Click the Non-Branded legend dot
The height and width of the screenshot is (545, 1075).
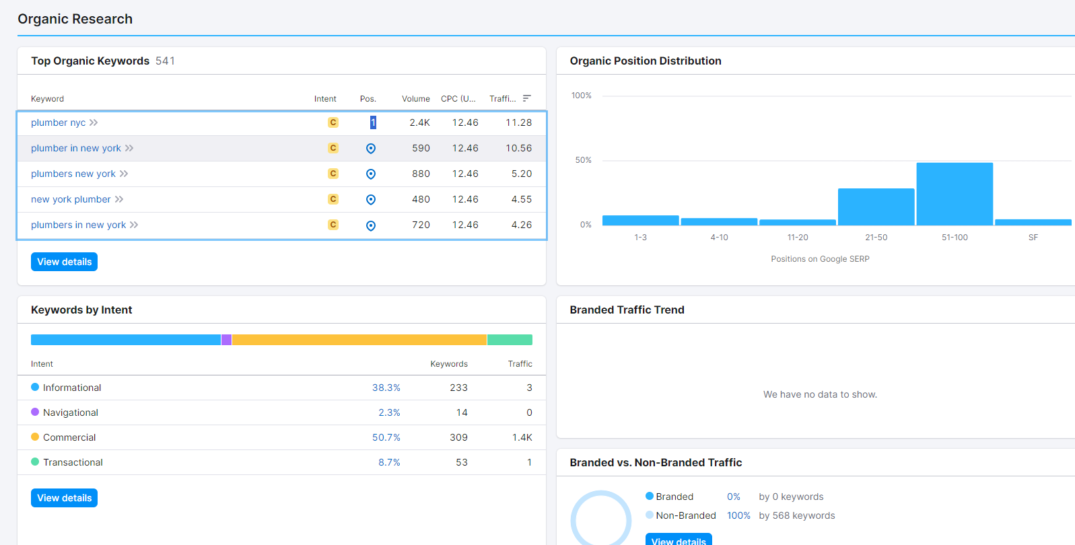click(650, 515)
